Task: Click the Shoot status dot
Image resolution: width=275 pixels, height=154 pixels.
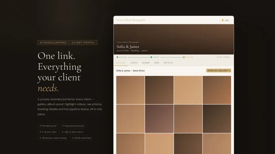Action: click(x=151, y=57)
